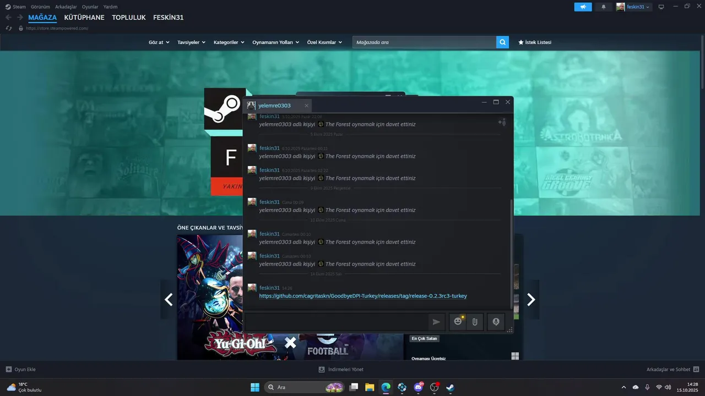Switch to the TOPLULUK tab
The height and width of the screenshot is (396, 705).
point(129,18)
